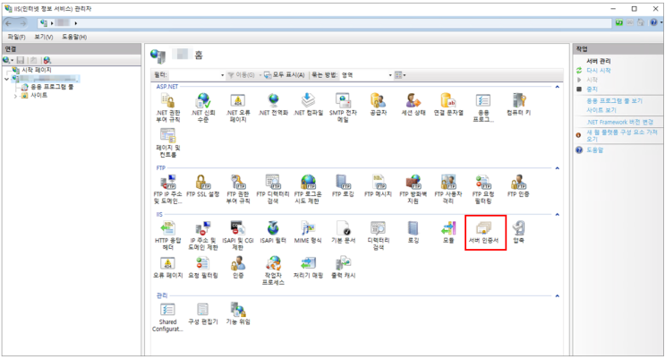Viewport: 665px width, 359px height.
Task: Open ISAPI 필터 feature
Action: coord(273,232)
